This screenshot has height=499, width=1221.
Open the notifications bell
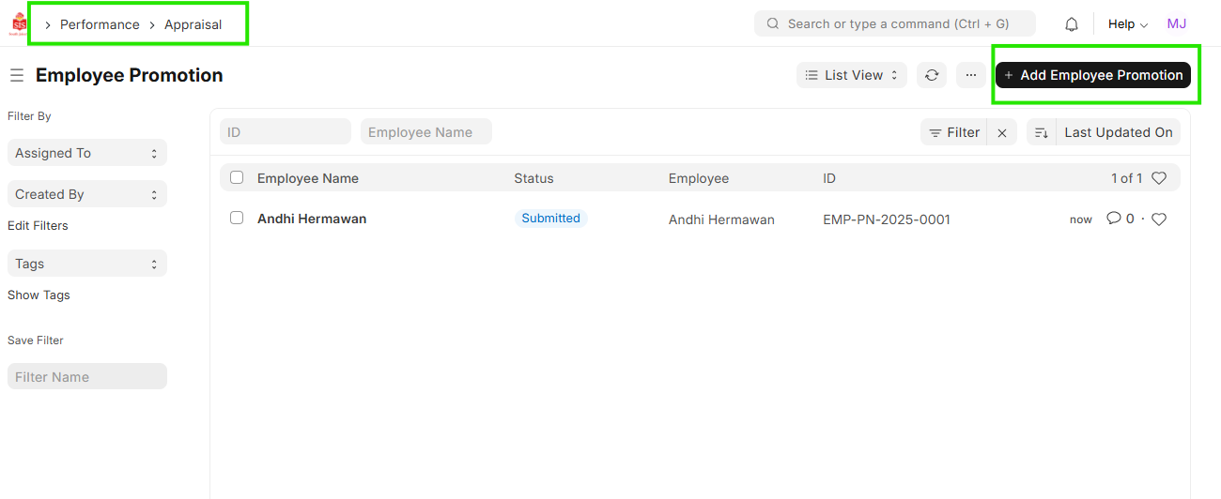coord(1071,24)
